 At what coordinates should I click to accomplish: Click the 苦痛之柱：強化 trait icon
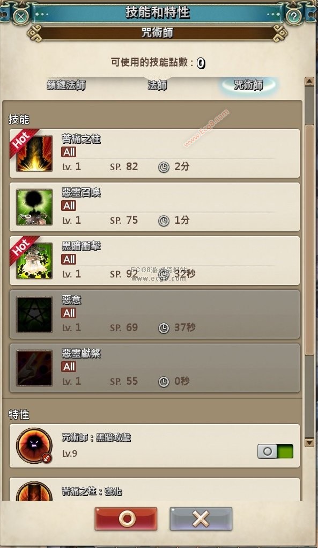[34, 491]
